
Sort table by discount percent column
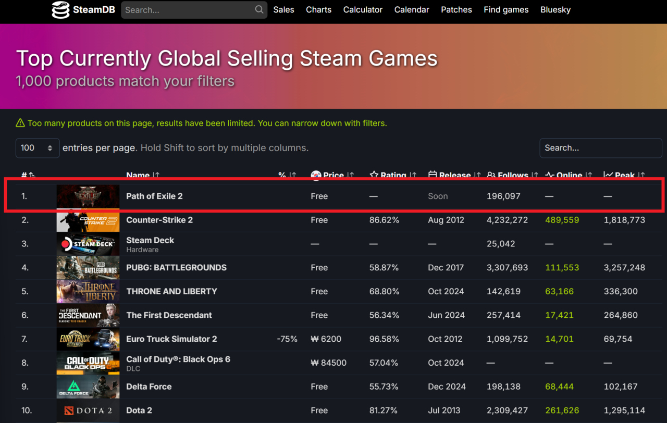[x=282, y=176]
